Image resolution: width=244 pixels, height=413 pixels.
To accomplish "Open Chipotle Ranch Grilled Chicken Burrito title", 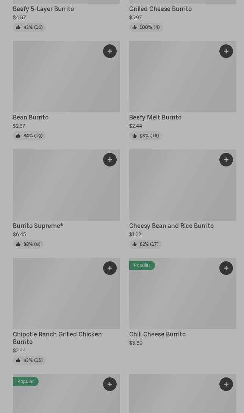I will pyautogui.click(x=57, y=338).
